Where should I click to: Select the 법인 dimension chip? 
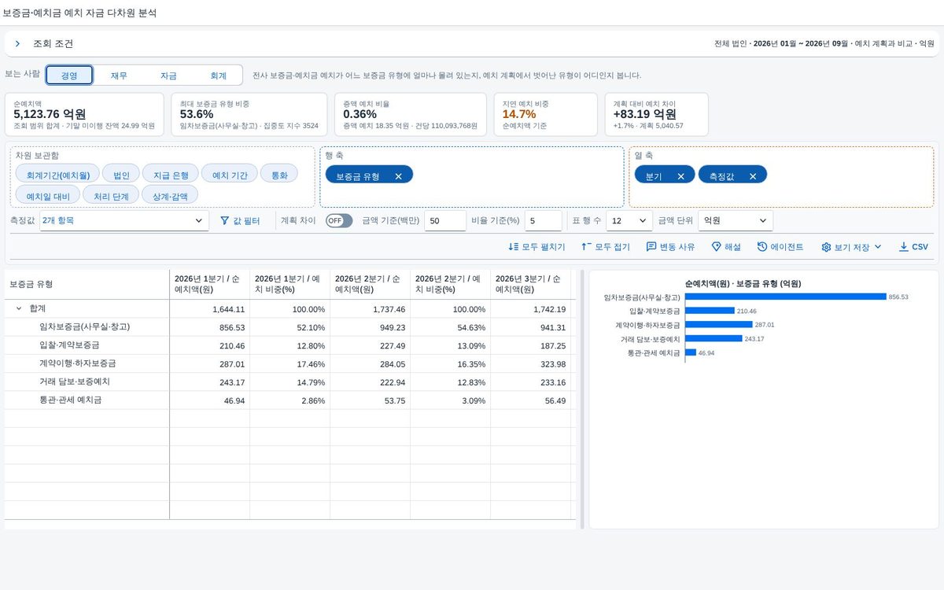pyautogui.click(x=121, y=175)
